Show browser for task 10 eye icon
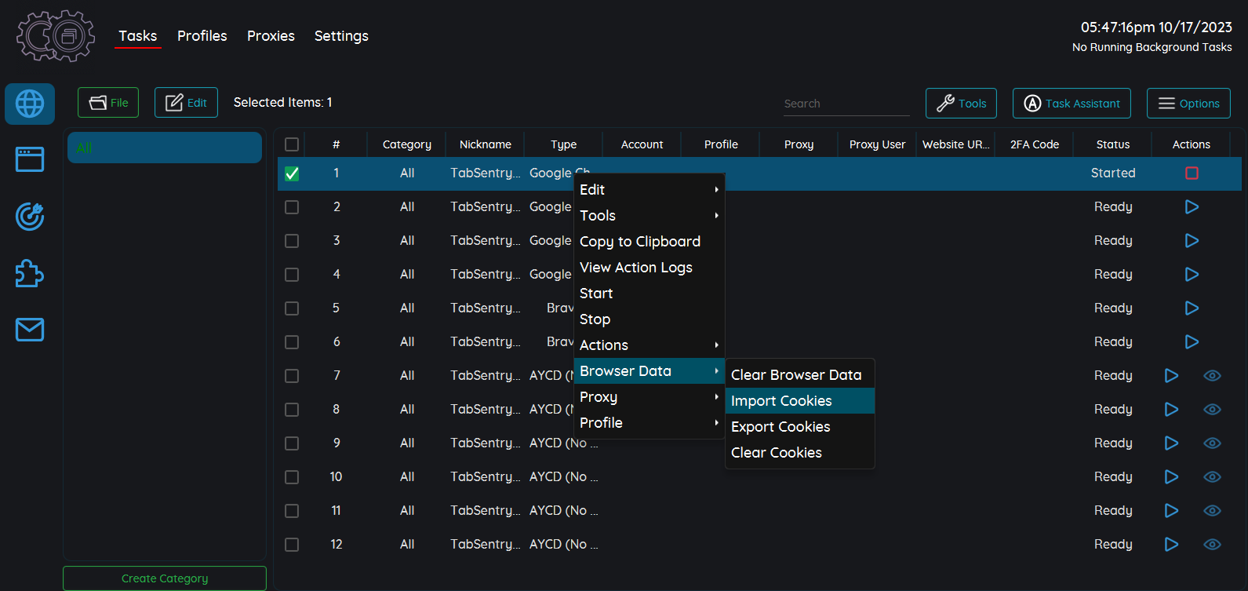Screen dimensions: 1248x591 point(1212,476)
